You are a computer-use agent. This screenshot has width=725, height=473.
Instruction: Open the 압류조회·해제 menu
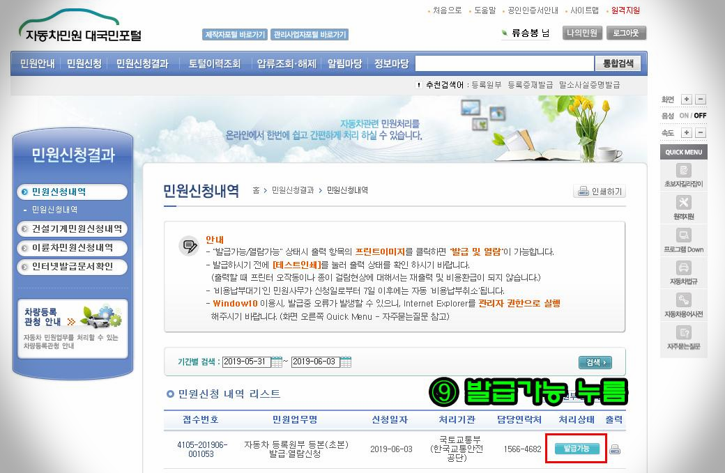[x=287, y=64]
